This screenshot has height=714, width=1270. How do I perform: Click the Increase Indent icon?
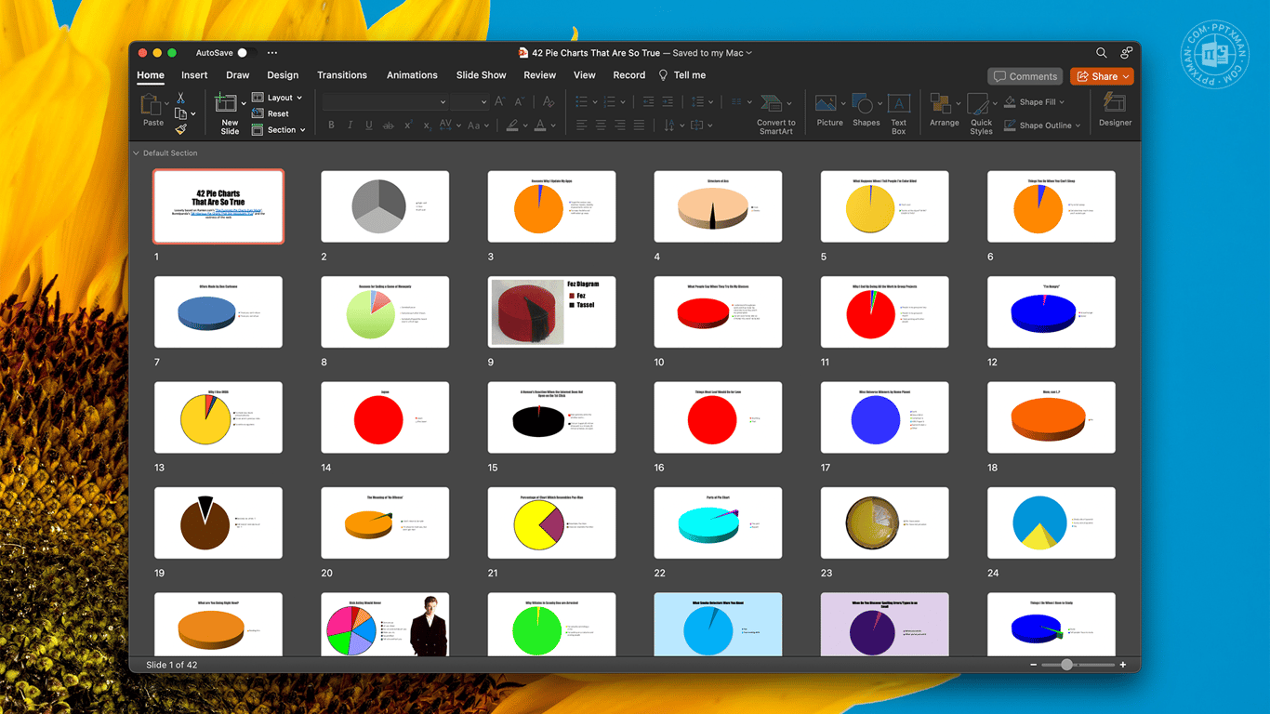point(668,101)
